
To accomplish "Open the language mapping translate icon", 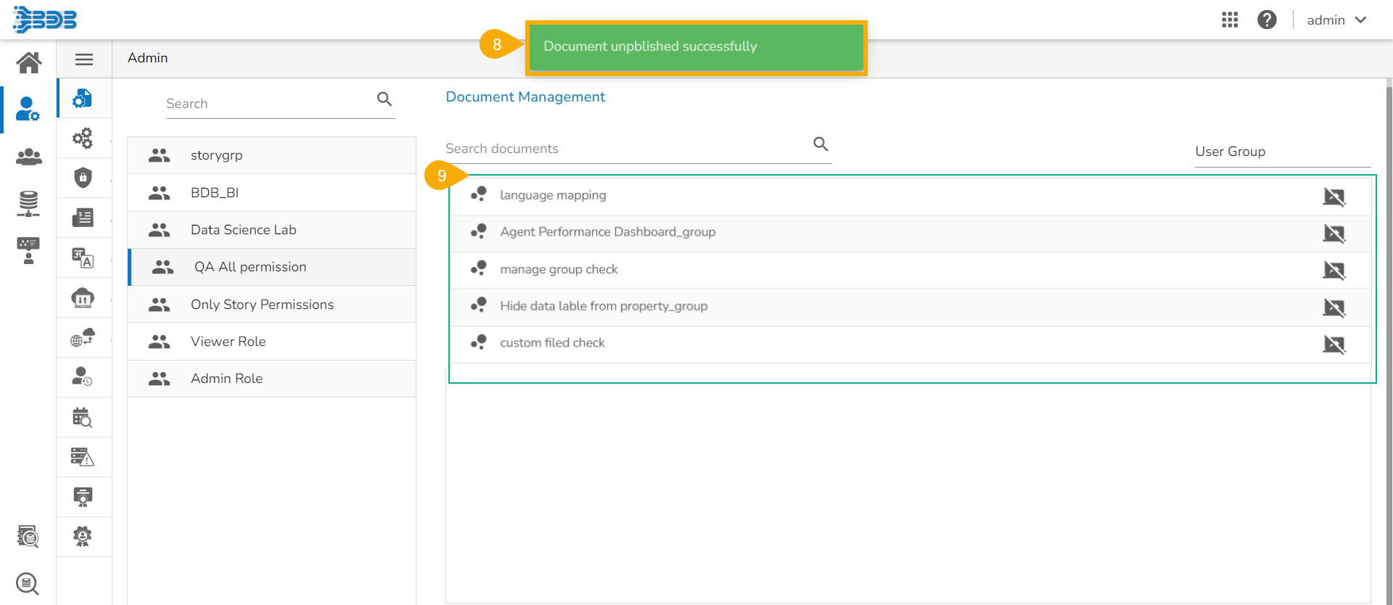I will tap(83, 258).
